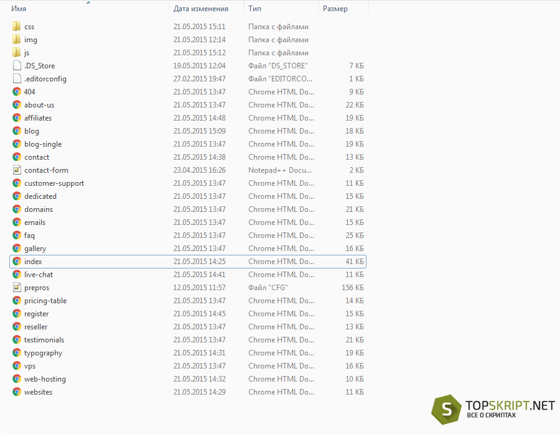The height and width of the screenshot is (435, 560).
Task: Select the js folder name
Action: [27, 53]
